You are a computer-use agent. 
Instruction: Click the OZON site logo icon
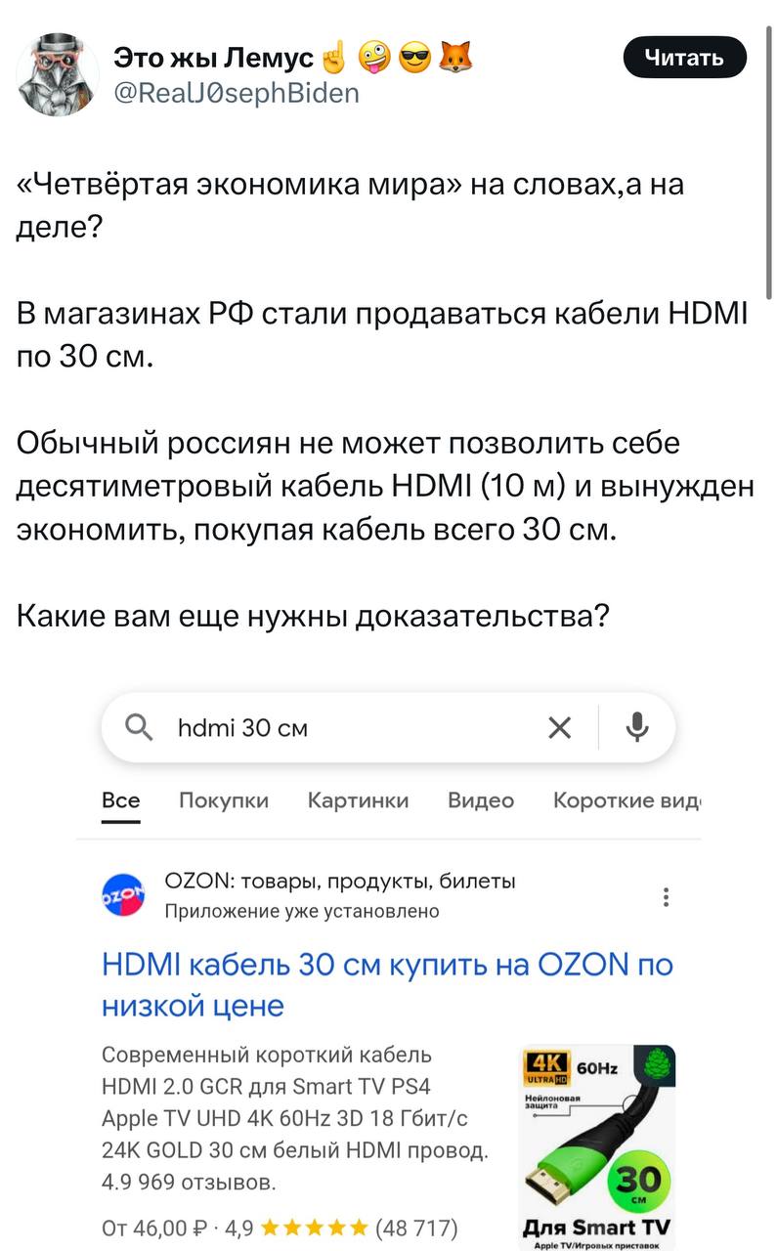coord(123,894)
